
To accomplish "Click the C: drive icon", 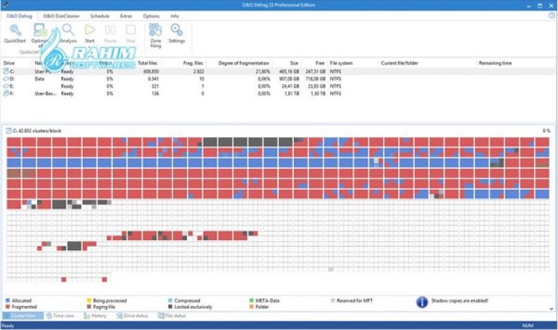I will click(6, 71).
